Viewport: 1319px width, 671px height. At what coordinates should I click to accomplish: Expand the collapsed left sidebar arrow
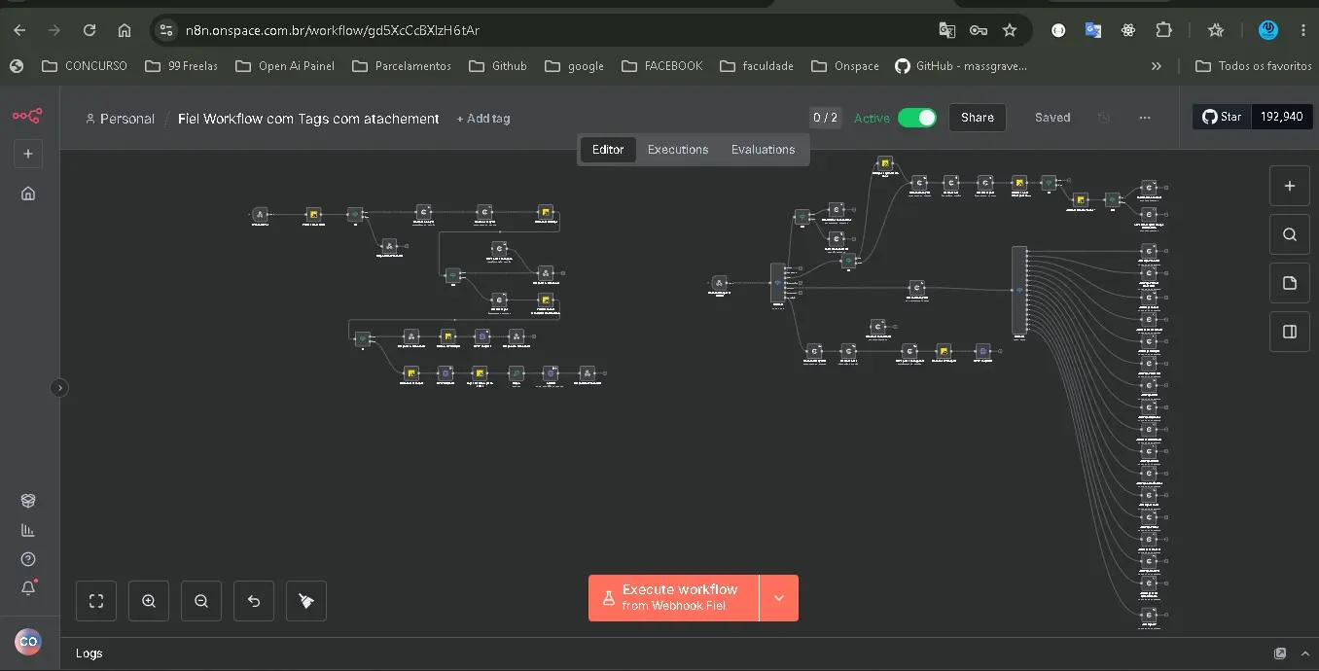(59, 387)
